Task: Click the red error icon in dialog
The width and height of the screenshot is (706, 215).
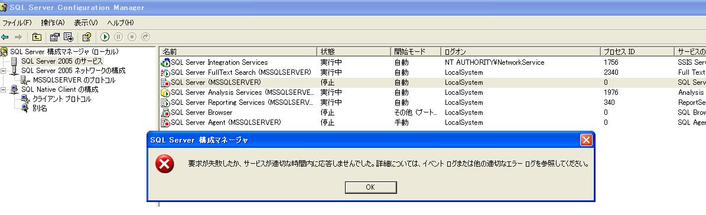Action: 164,164
